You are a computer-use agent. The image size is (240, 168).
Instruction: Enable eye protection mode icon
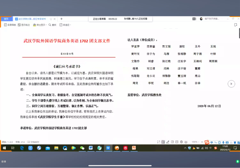186,142
